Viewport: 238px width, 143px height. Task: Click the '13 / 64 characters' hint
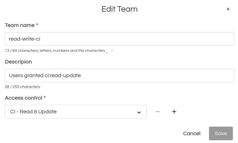[x=20, y=51]
